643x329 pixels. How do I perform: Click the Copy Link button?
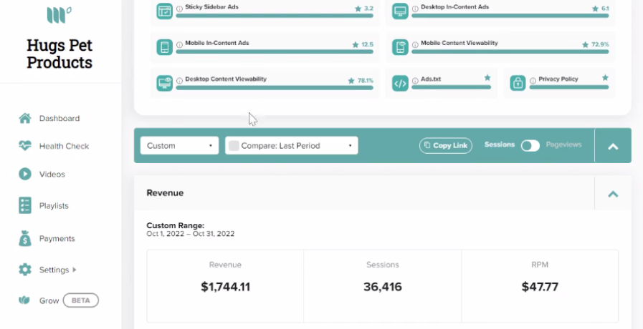tap(446, 146)
